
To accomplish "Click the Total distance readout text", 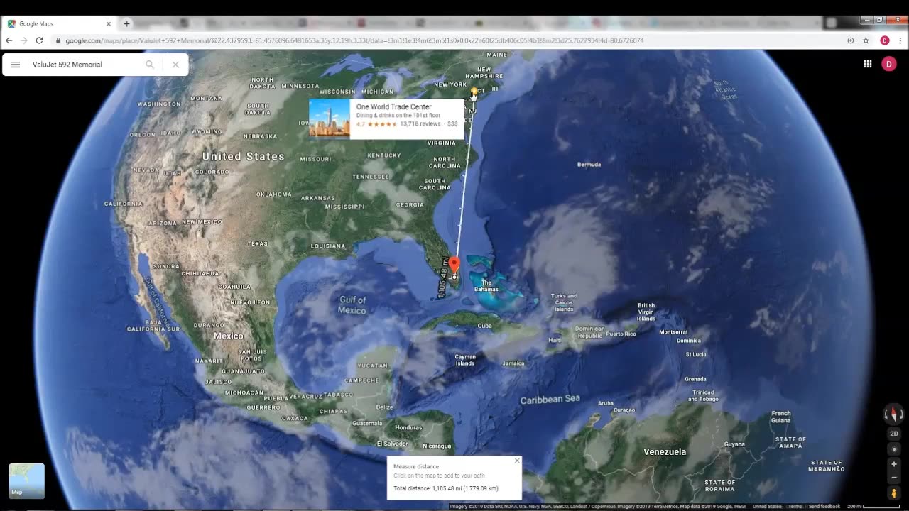I will 446,488.
